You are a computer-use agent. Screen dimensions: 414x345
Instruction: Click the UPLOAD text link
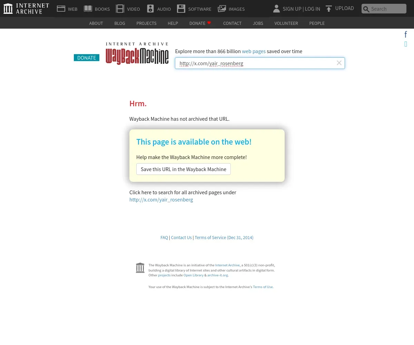point(345,8)
